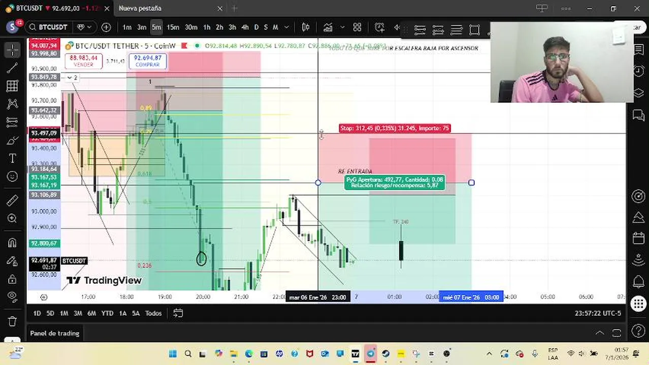Click the three-line template icon in floating toolbar
The height and width of the screenshot is (365, 649).
[x=457, y=30]
